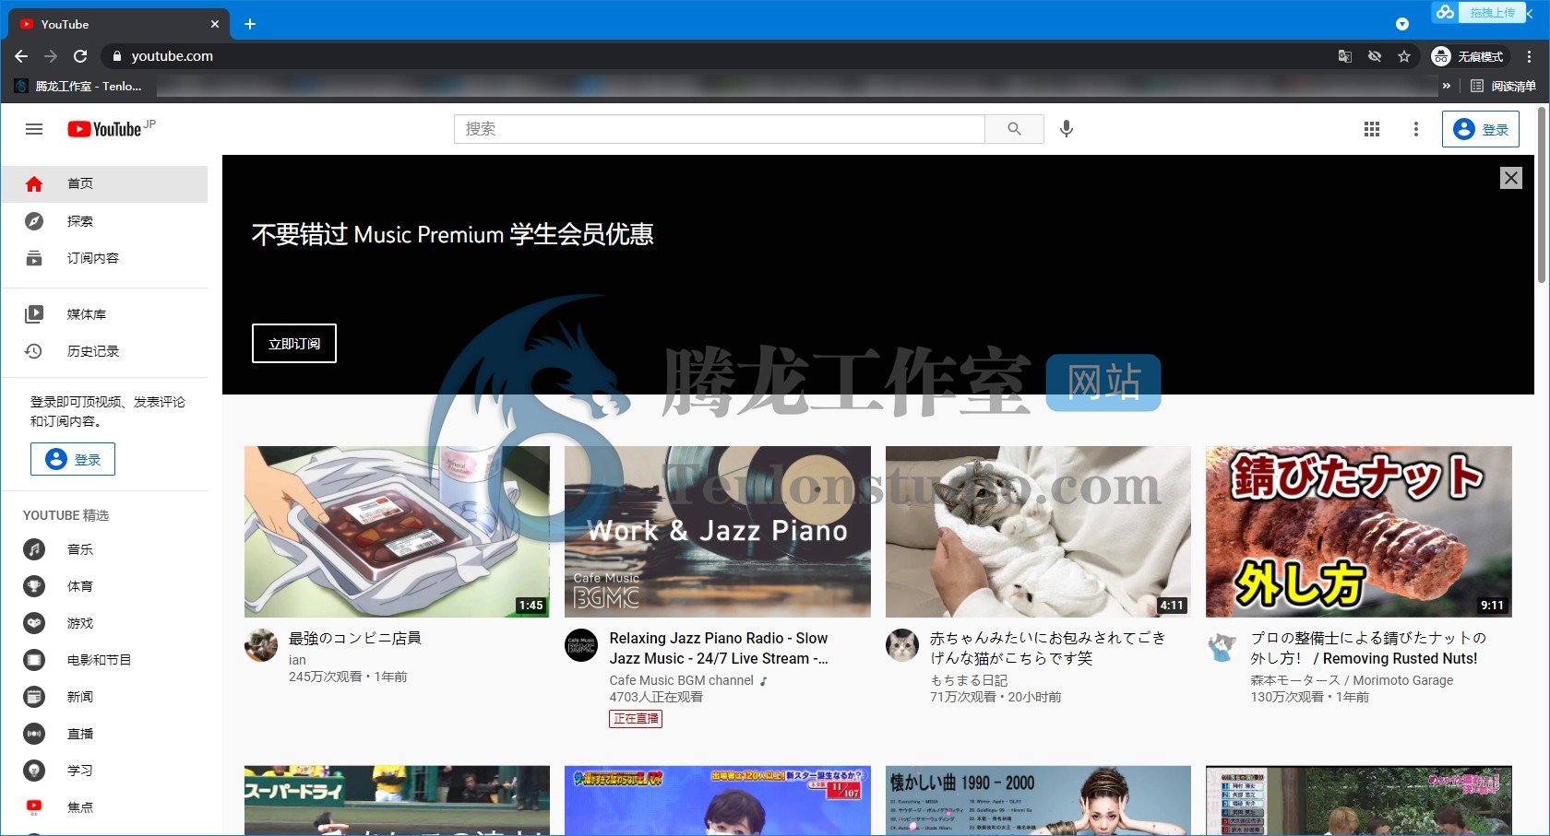This screenshot has height=836, width=1550.
Task: Close the Music Premium banner
Action: point(1510,178)
